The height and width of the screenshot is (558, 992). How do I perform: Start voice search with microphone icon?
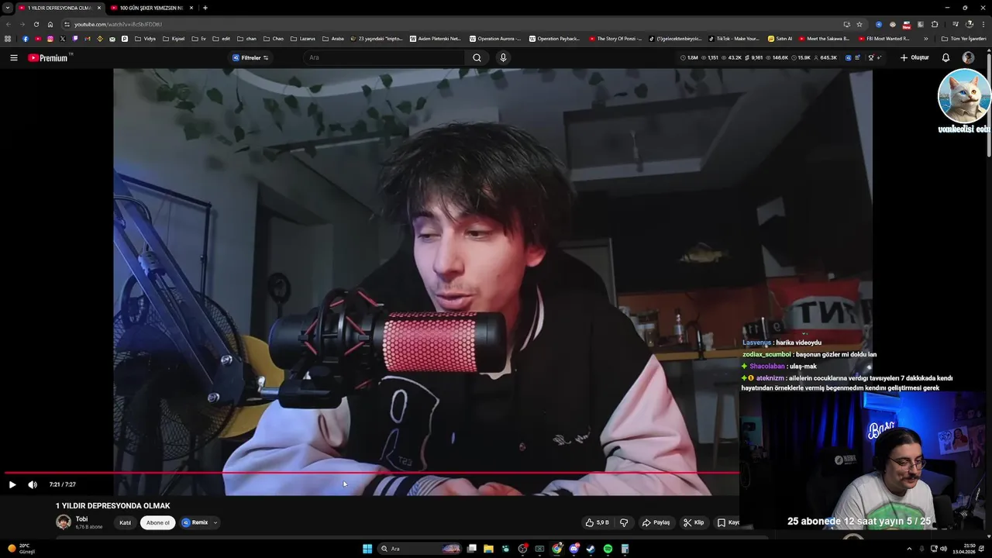point(503,57)
